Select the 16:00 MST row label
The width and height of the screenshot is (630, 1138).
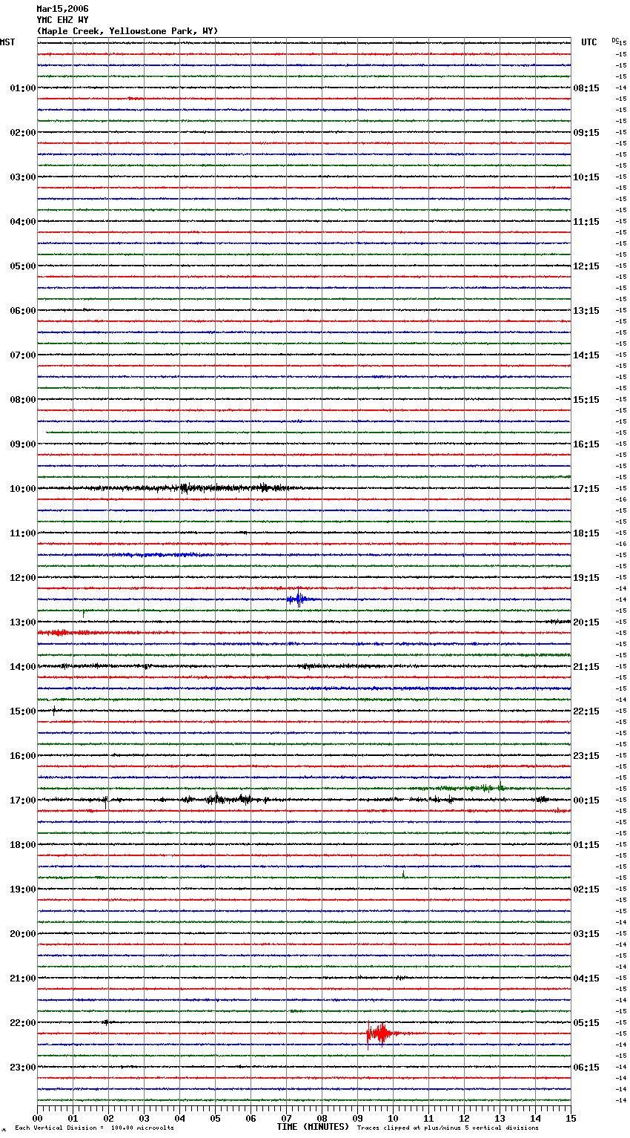(23, 756)
